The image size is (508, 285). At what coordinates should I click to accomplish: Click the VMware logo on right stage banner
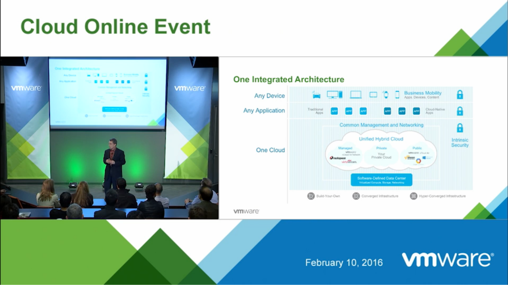click(x=190, y=88)
